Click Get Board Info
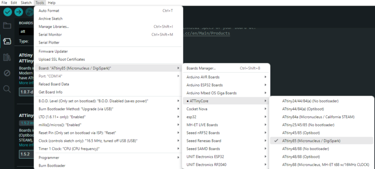Viewport: 375px width, 169px height. pos(109,92)
